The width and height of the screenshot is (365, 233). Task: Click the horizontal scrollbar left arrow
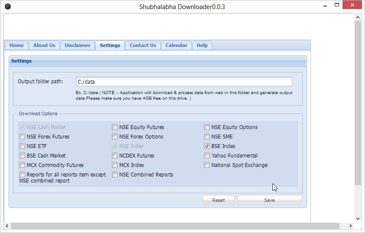[7, 226]
